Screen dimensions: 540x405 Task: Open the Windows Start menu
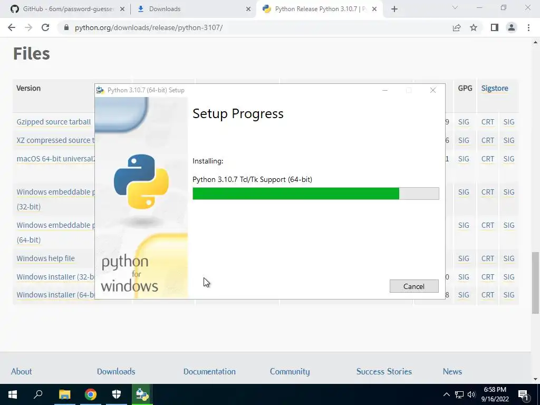pos(13,394)
